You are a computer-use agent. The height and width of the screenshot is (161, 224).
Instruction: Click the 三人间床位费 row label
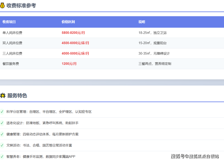(x=12, y=53)
